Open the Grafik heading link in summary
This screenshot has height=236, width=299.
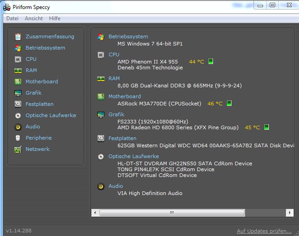click(116, 114)
